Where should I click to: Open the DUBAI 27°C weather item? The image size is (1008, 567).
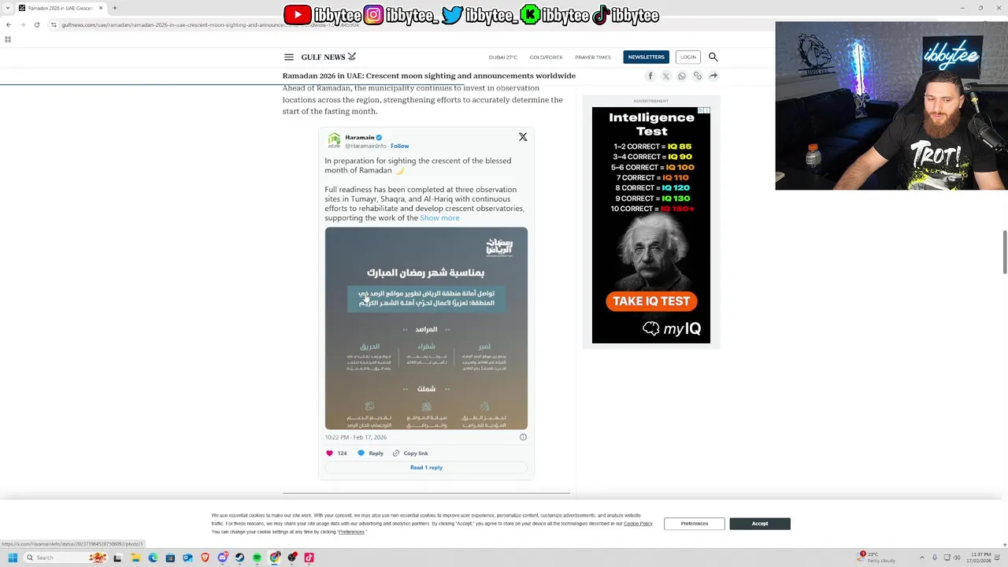tap(502, 57)
